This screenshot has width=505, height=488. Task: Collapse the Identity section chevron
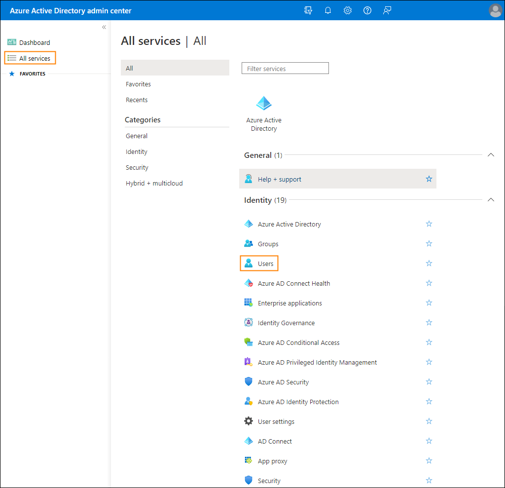coord(491,200)
